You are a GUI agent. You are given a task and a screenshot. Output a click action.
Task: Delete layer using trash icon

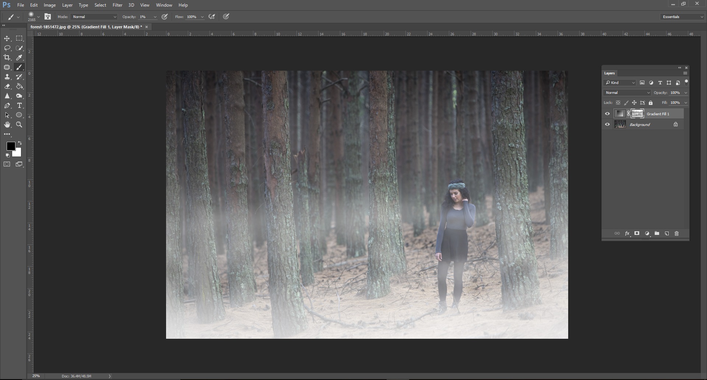(676, 233)
